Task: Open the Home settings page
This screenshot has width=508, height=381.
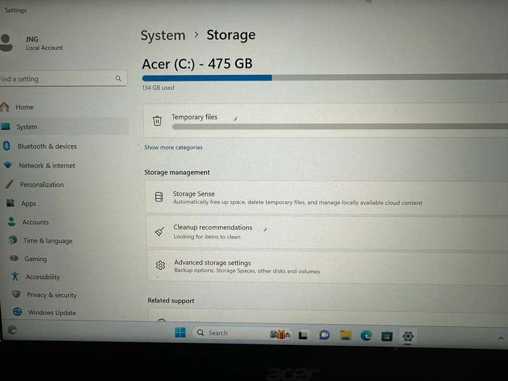Action: tap(25, 107)
